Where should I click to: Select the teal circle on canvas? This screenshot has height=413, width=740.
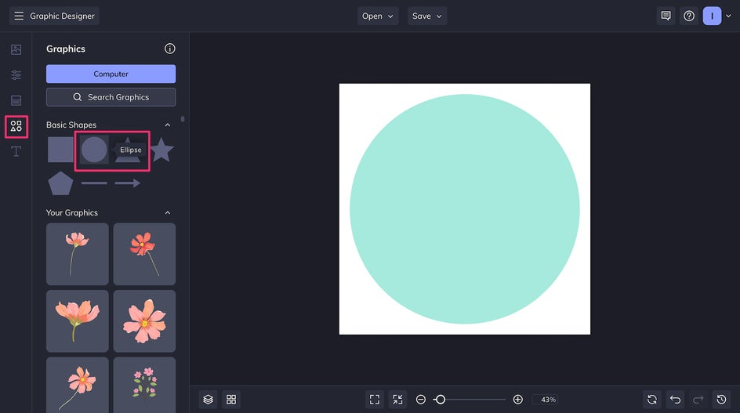[x=465, y=209]
